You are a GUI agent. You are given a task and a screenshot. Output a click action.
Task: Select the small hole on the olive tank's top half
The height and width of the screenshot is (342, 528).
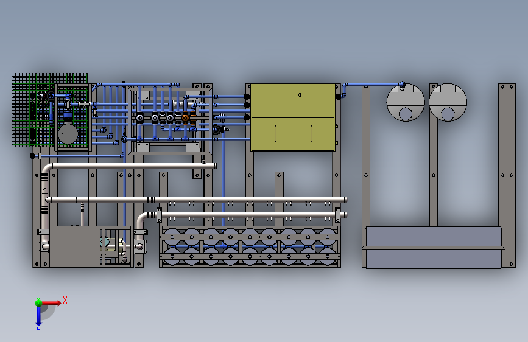tap(300, 95)
